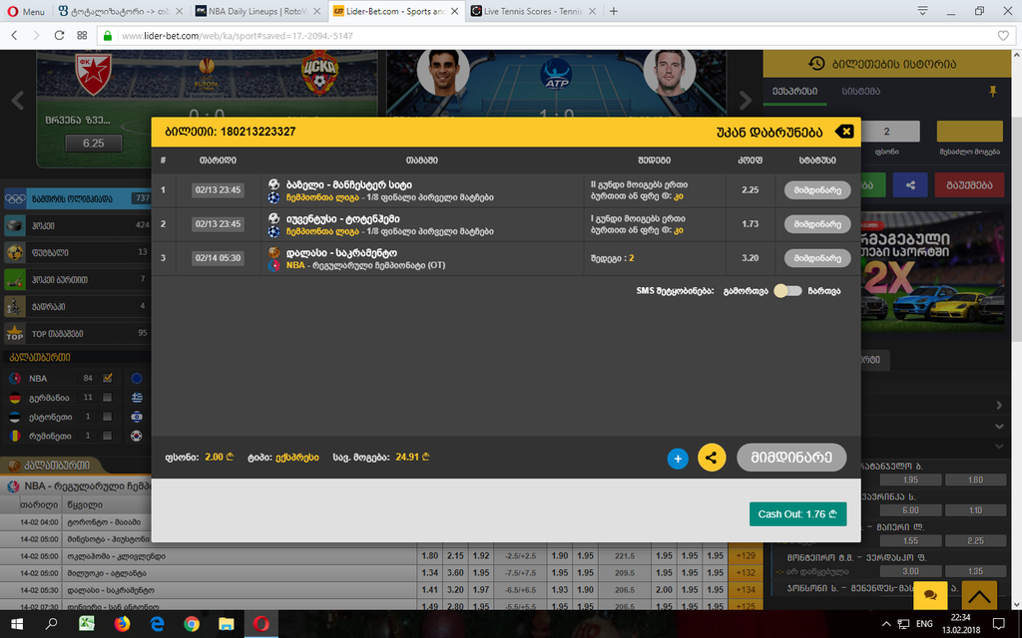This screenshot has height=638, width=1022.
Task: Go to previous featured match slide
Action: point(18,101)
